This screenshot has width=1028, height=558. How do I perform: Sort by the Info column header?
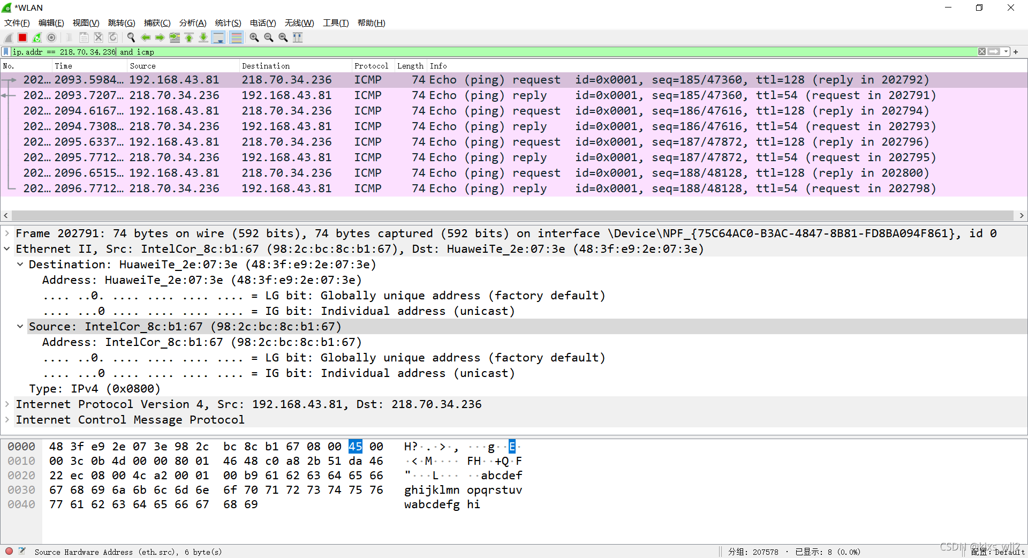click(727, 66)
